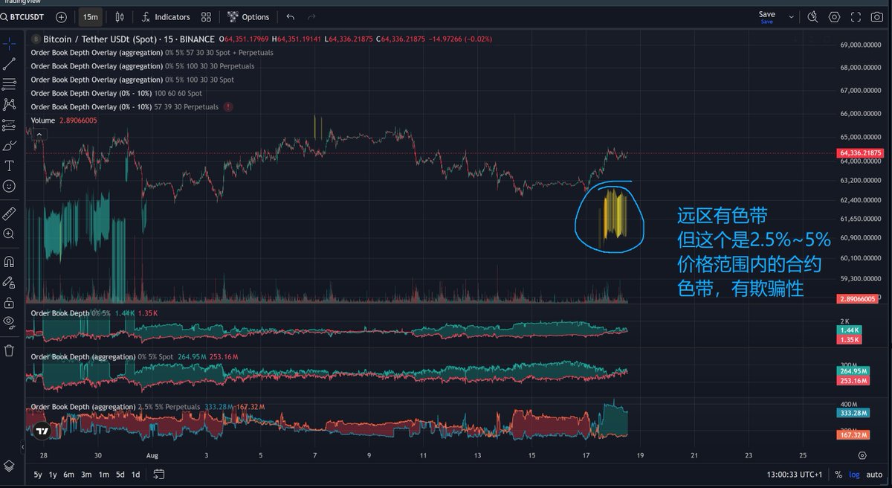Viewport: 892px width, 488px height.
Task: Select the 3m date range
Action: tap(86, 474)
